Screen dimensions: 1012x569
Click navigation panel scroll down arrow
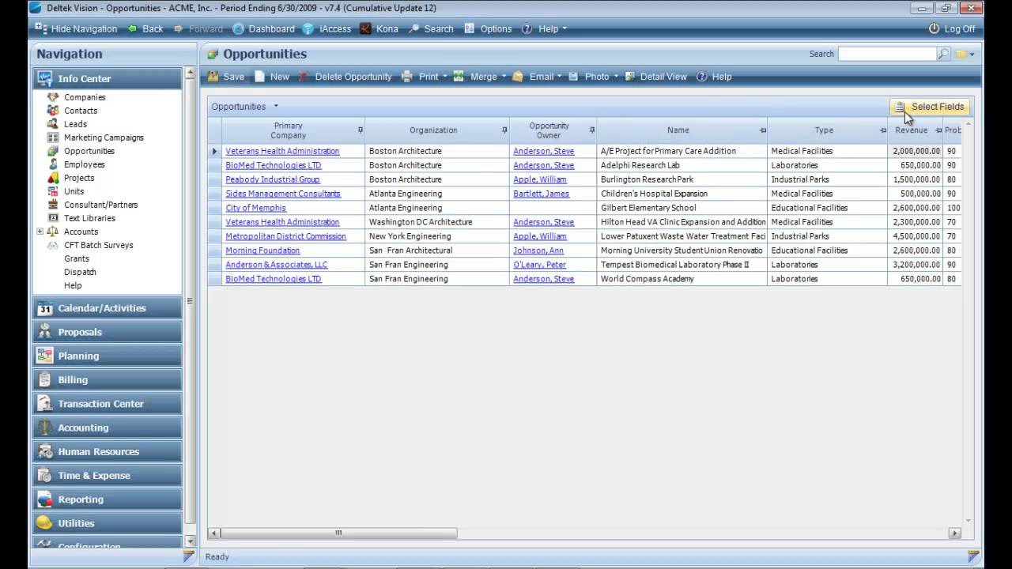click(x=190, y=541)
